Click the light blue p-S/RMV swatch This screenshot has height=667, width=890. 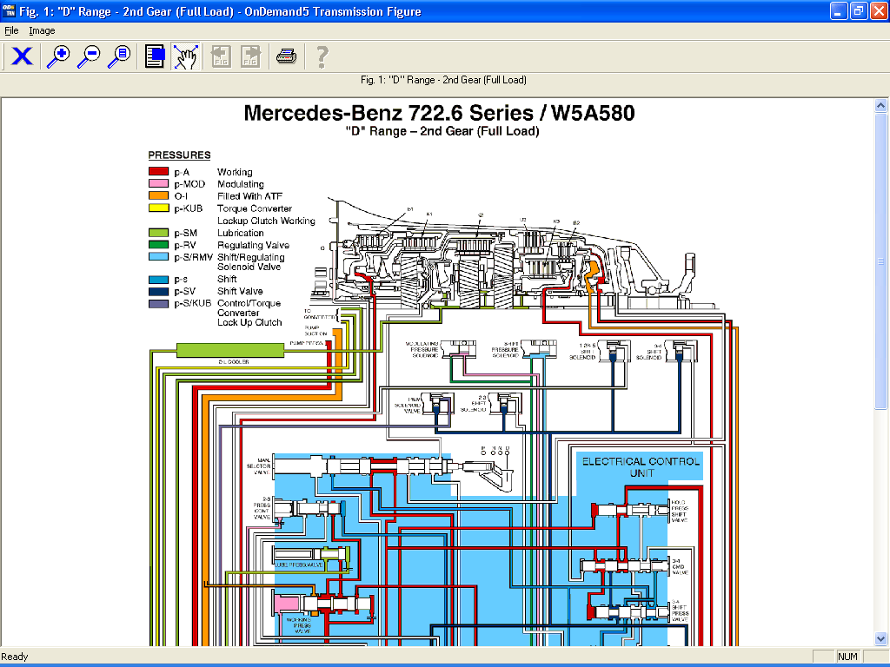coord(159,256)
